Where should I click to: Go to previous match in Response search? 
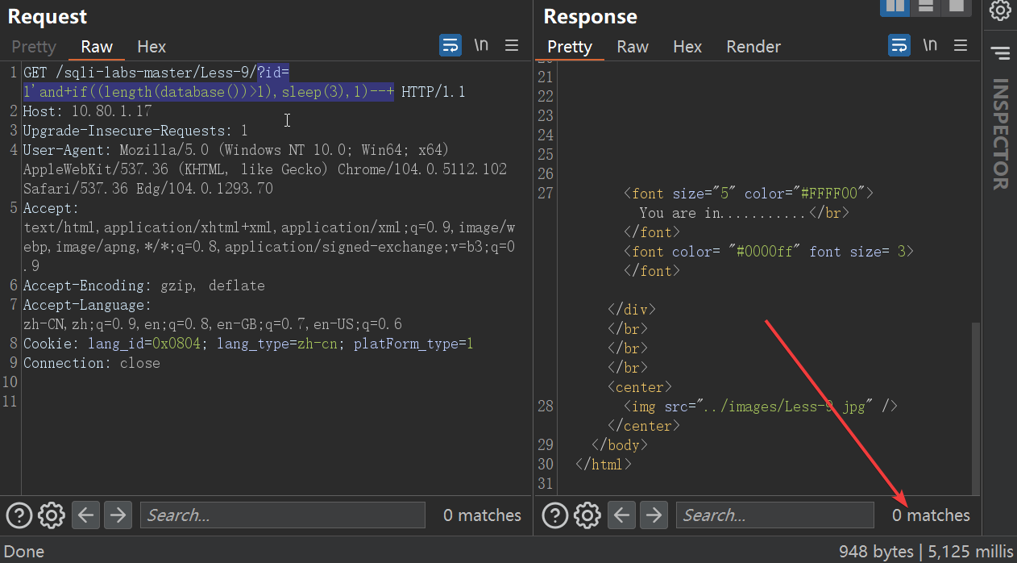[x=623, y=515]
